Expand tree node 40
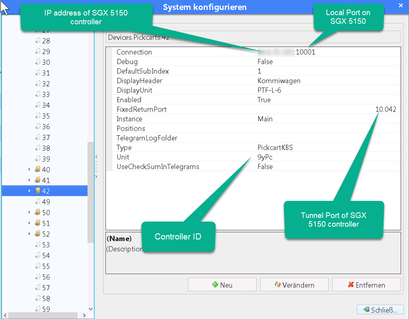Screen dimensions: 409x319 pyautogui.click(x=29, y=170)
